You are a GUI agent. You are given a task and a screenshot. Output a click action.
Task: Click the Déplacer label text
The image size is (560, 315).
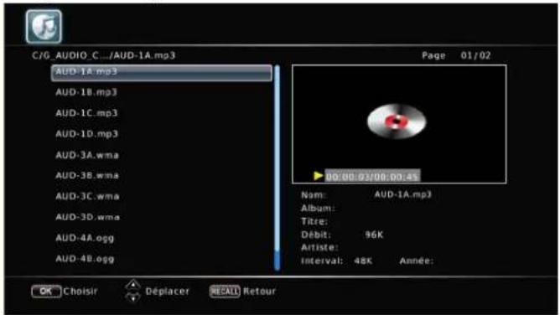click(167, 292)
